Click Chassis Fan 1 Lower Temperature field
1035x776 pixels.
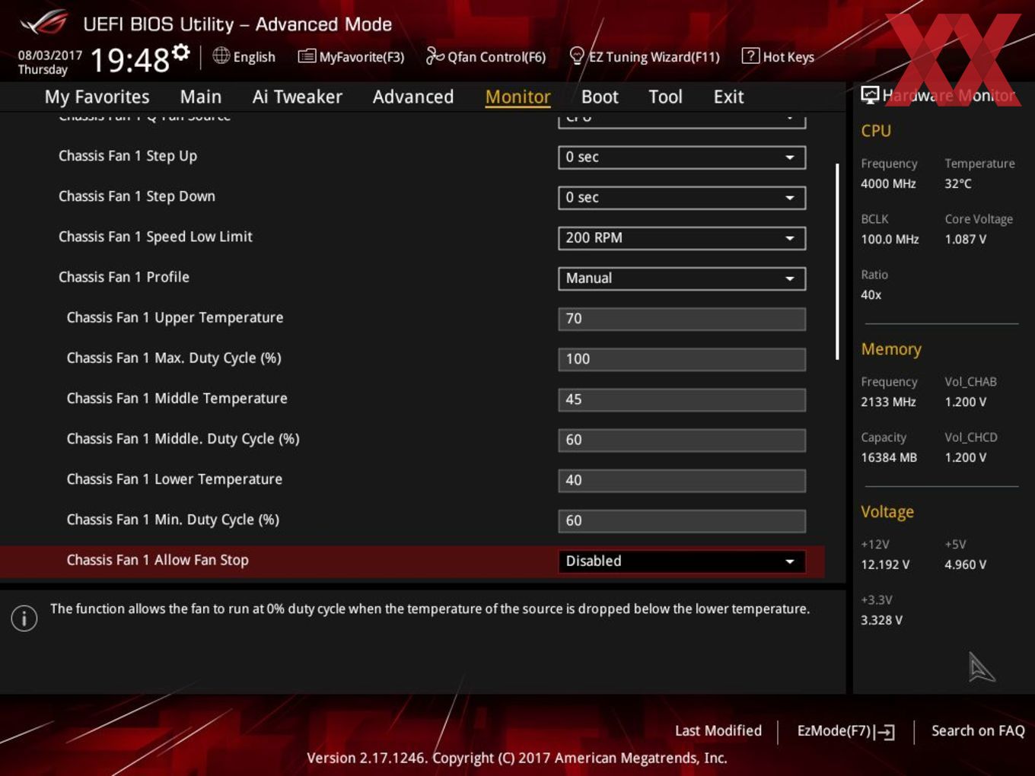point(682,480)
